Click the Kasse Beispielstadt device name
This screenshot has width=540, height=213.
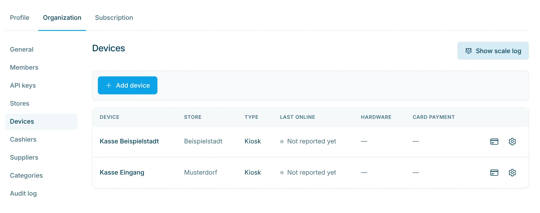129,141
